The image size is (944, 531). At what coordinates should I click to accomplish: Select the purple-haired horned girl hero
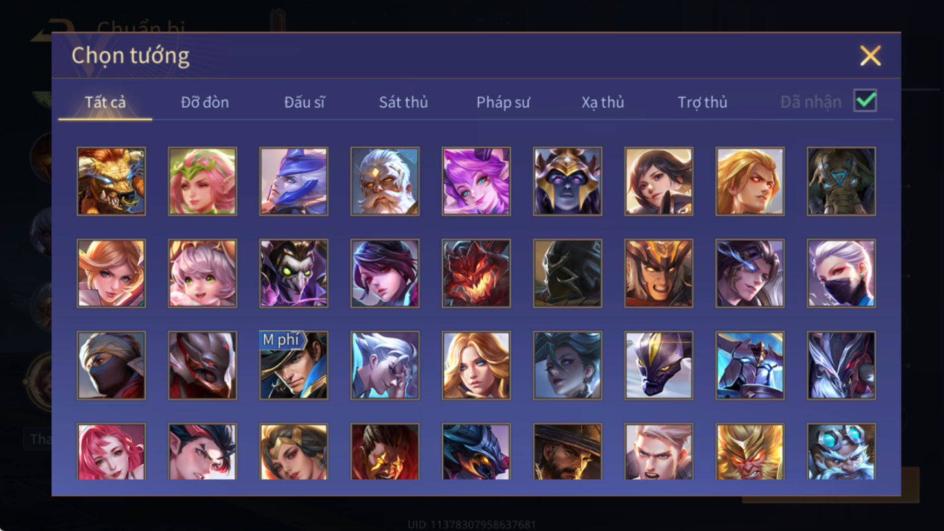(476, 181)
